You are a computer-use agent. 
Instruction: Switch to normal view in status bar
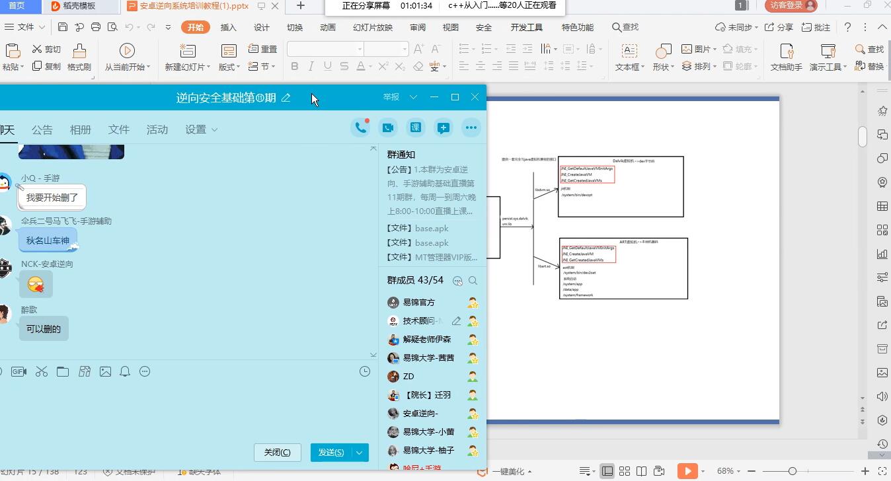tap(607, 471)
